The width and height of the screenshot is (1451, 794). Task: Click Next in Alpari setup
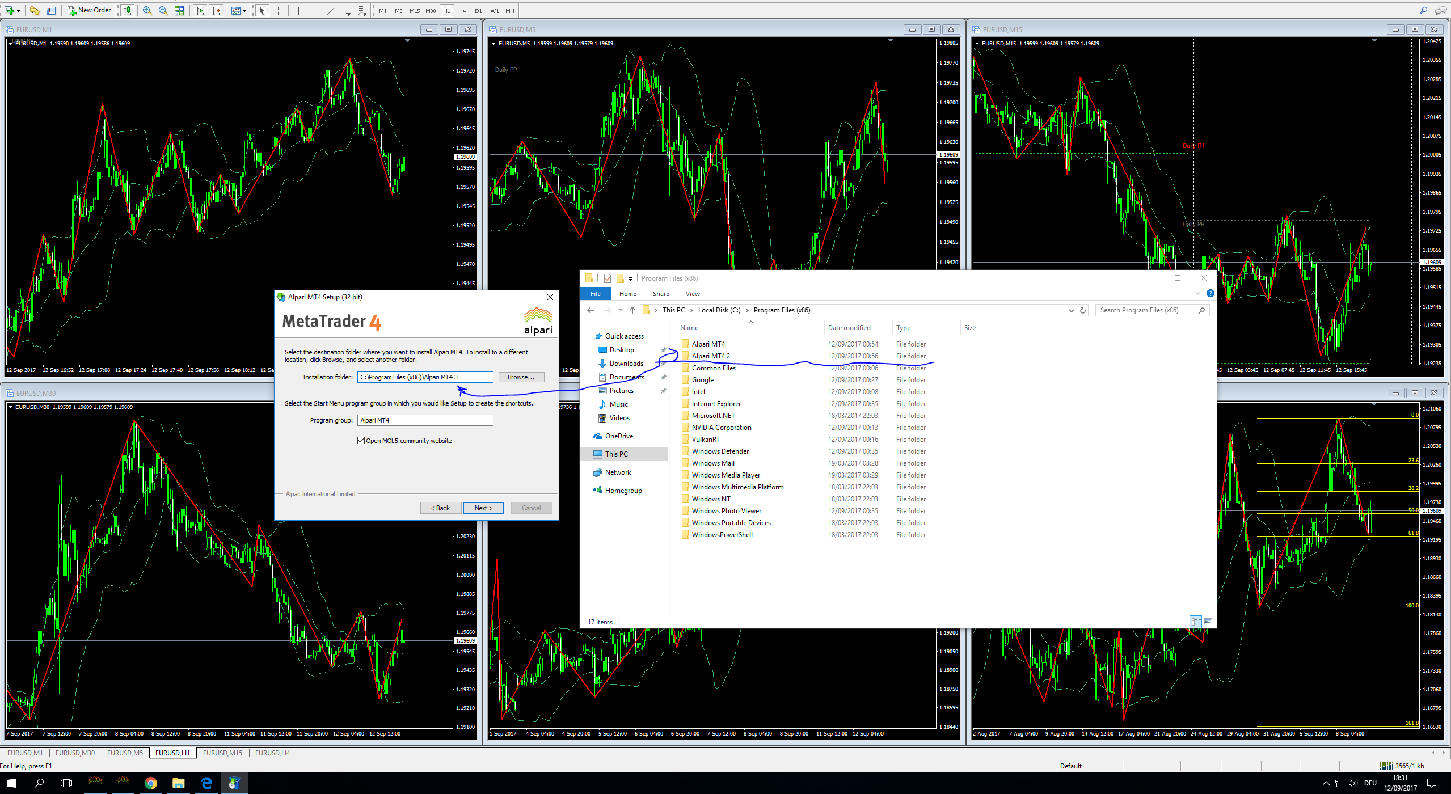[x=483, y=508]
